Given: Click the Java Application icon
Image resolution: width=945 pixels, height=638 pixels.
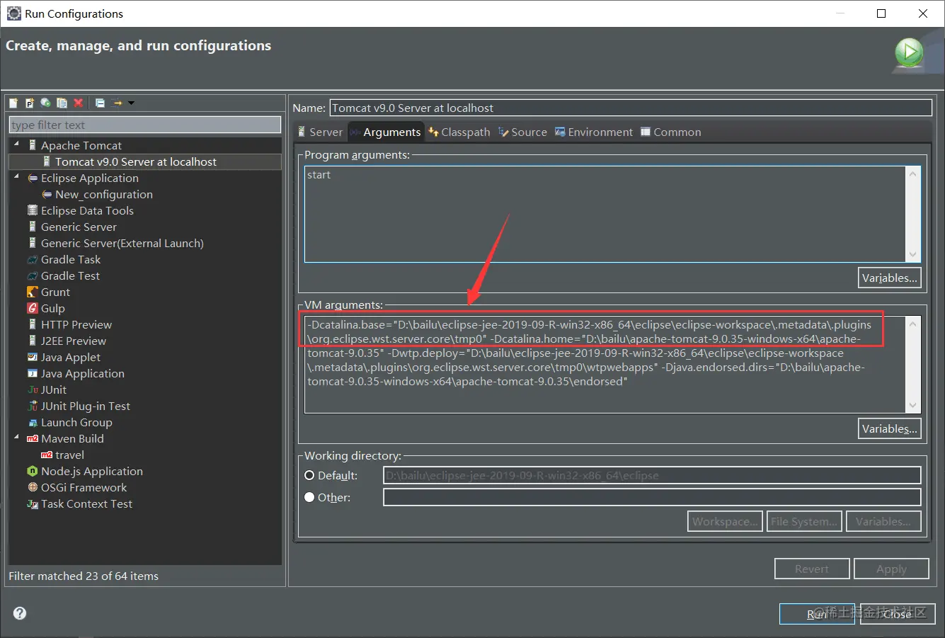Looking at the screenshot, I should point(33,373).
